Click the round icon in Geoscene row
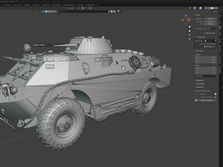This screenshot has width=223, height=167. point(216,94)
